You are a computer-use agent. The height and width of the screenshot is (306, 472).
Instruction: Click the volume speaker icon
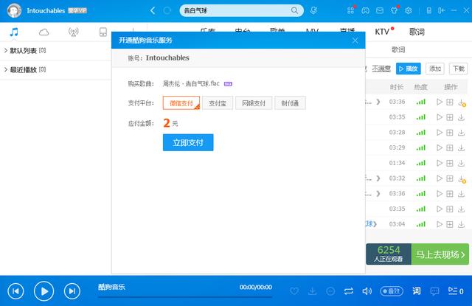click(367, 291)
